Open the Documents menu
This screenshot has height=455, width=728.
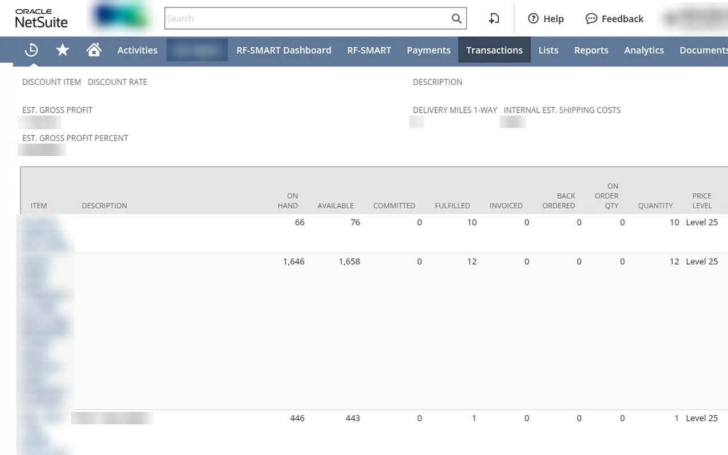[x=703, y=50]
